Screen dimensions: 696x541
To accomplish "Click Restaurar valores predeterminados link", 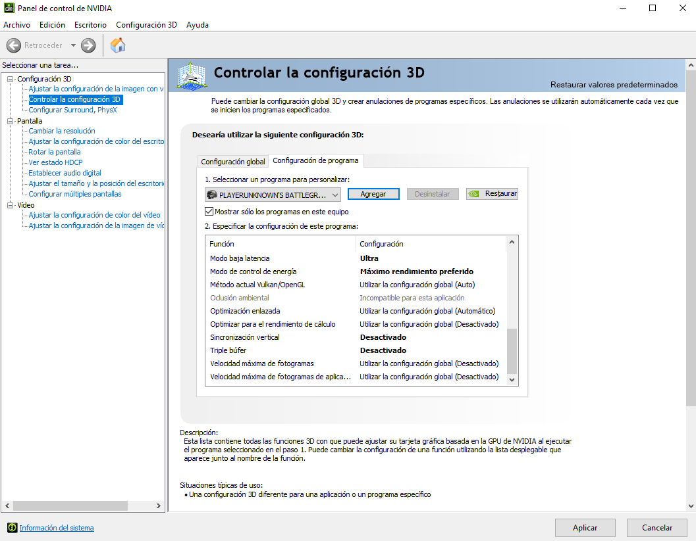I will [614, 85].
